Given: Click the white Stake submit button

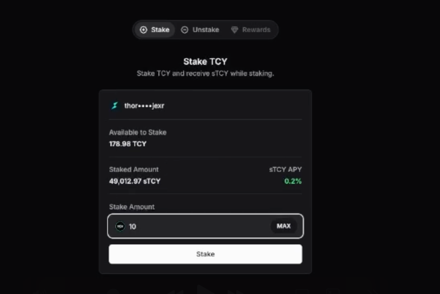Looking at the screenshot, I should [206, 254].
